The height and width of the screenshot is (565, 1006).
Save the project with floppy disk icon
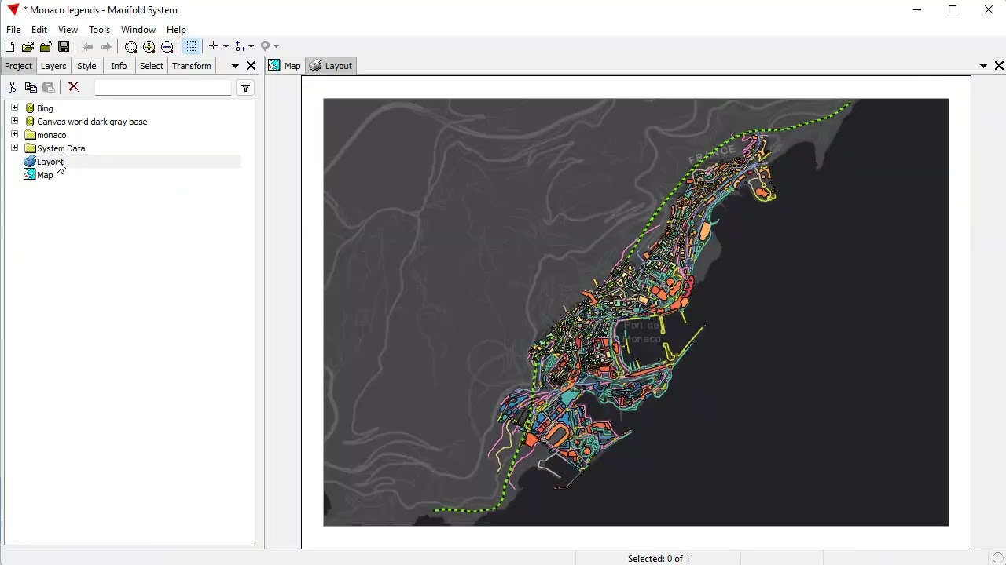64,47
